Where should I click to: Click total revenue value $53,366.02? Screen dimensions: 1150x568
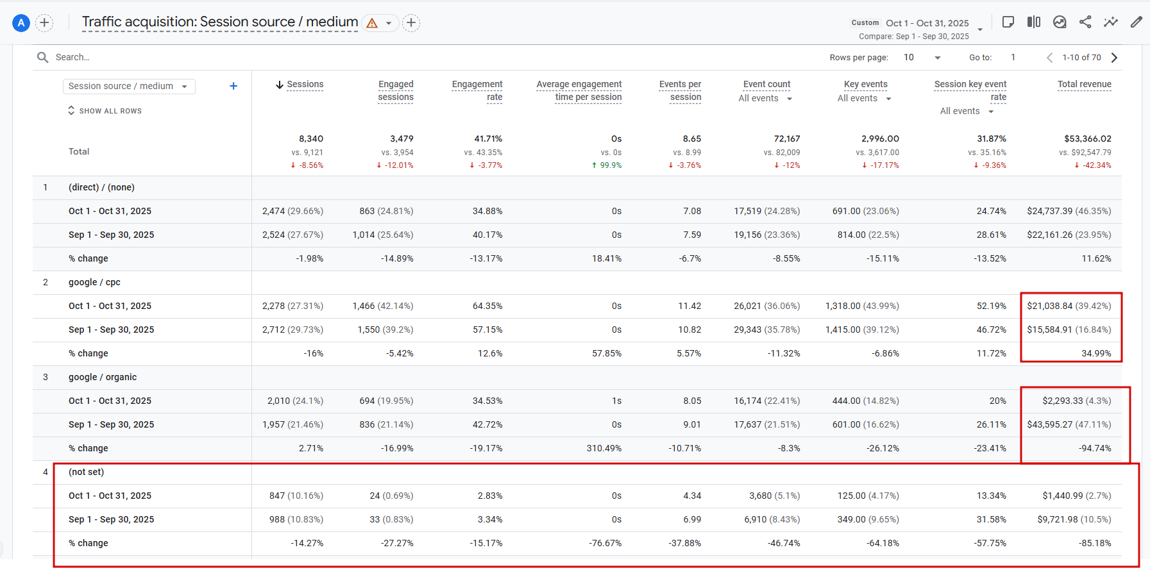pyautogui.click(x=1088, y=139)
